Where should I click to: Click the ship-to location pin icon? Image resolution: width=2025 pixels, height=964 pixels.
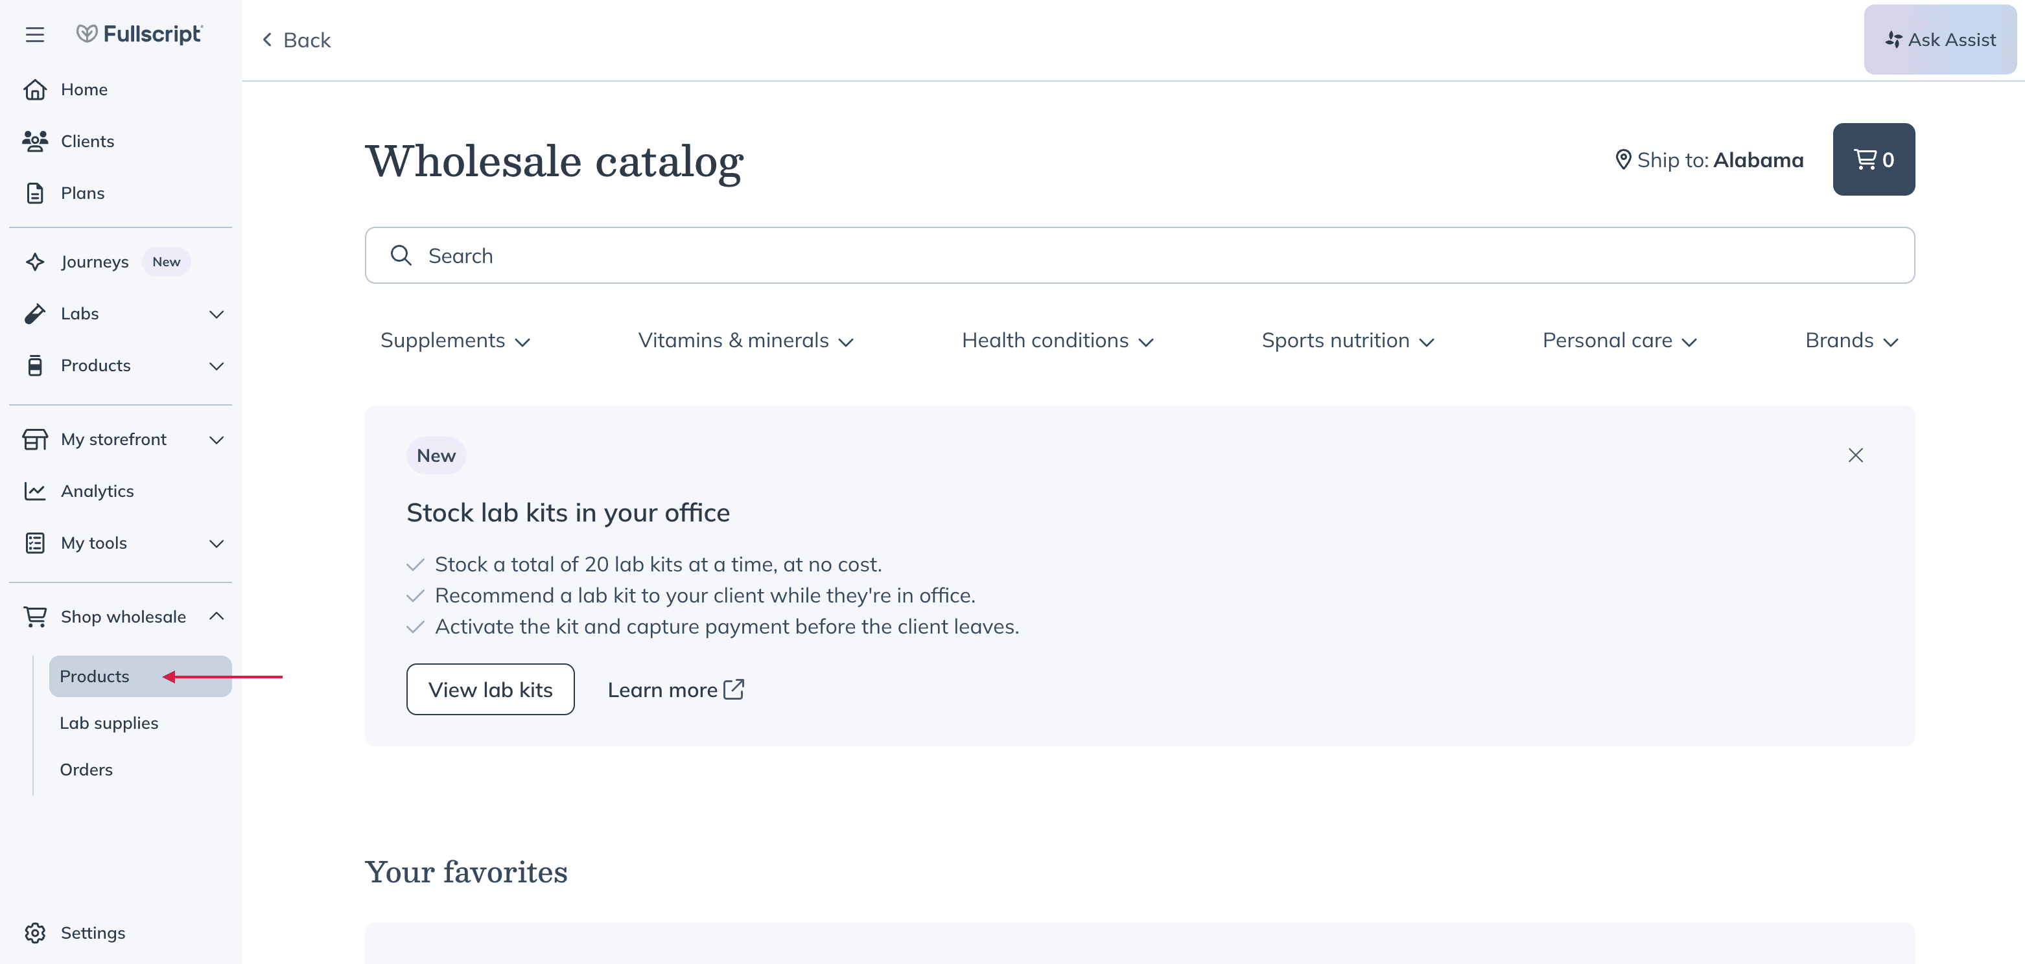[x=1622, y=160]
